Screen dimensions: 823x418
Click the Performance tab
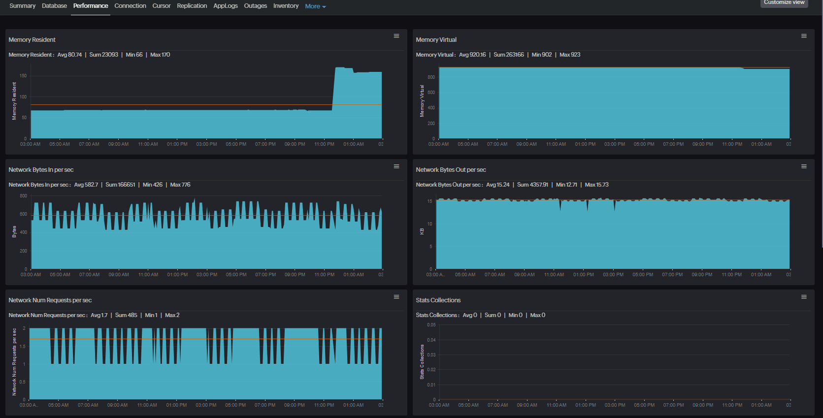91,6
